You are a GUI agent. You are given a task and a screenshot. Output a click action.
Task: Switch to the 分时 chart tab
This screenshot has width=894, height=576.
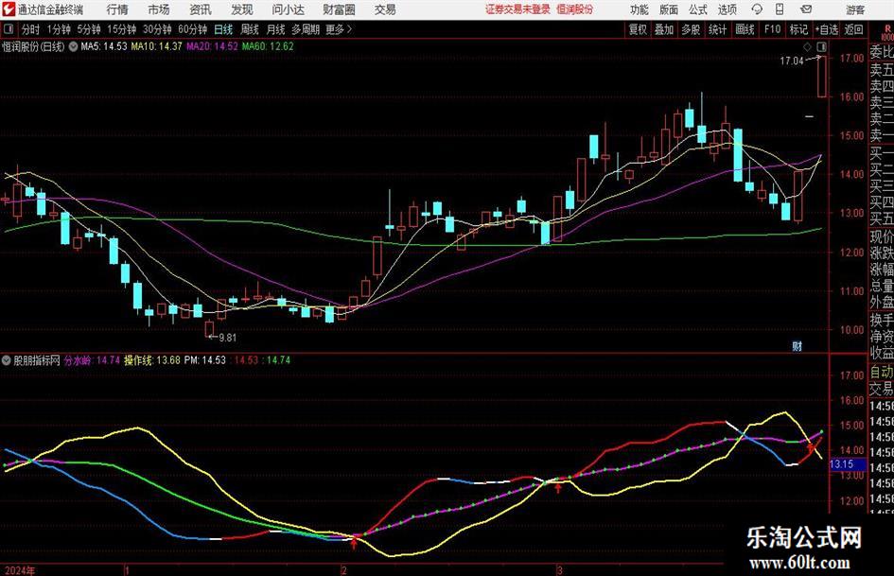(31, 29)
